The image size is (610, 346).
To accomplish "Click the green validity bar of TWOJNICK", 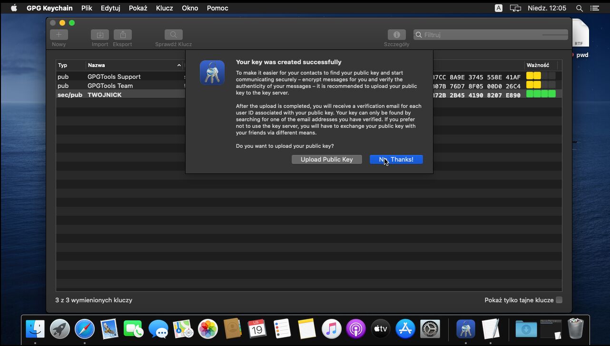I will tap(541, 95).
